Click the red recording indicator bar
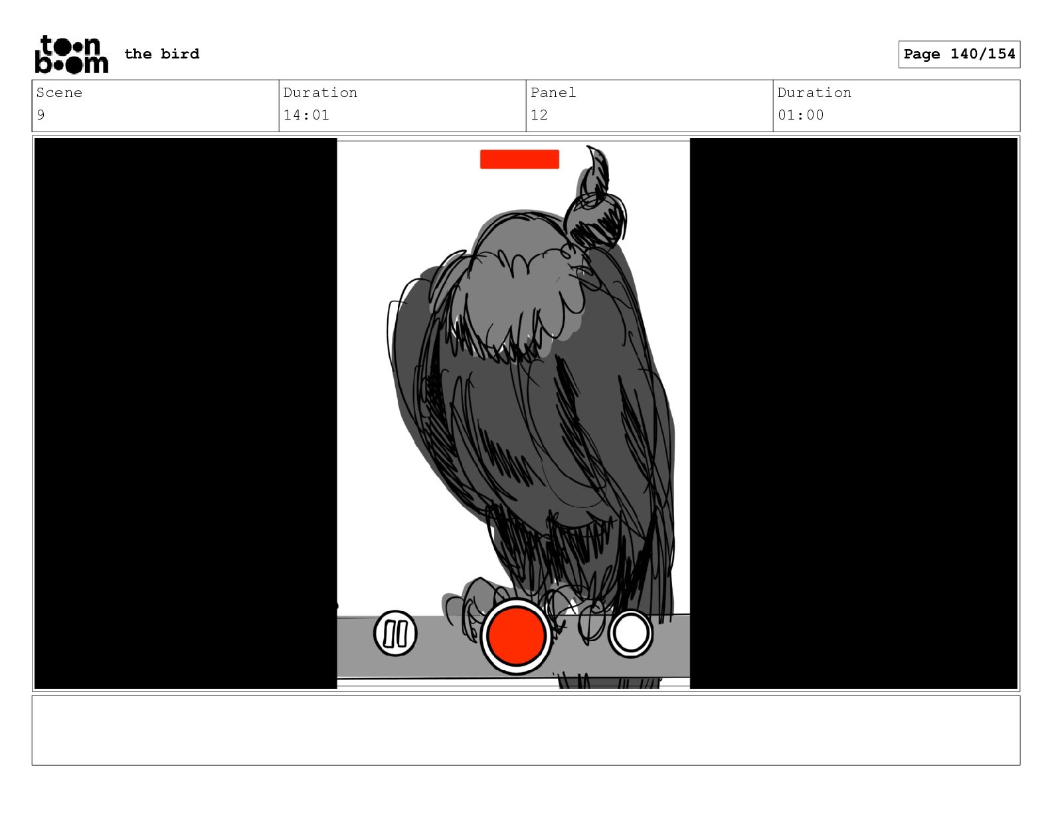 [x=519, y=159]
